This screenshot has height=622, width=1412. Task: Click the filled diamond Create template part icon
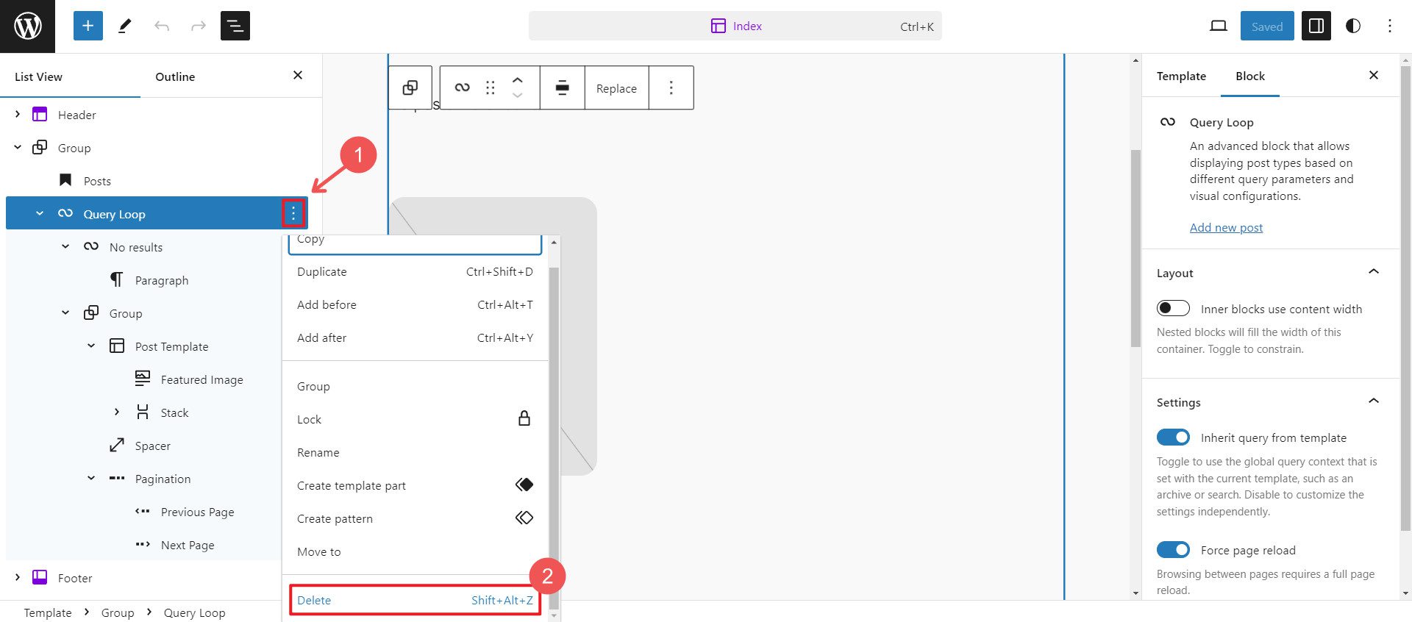[x=524, y=485]
